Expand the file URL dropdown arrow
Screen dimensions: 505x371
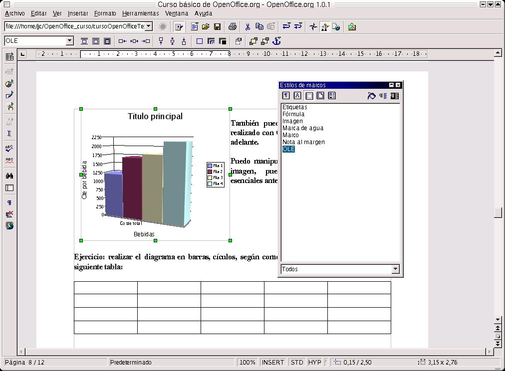149,26
